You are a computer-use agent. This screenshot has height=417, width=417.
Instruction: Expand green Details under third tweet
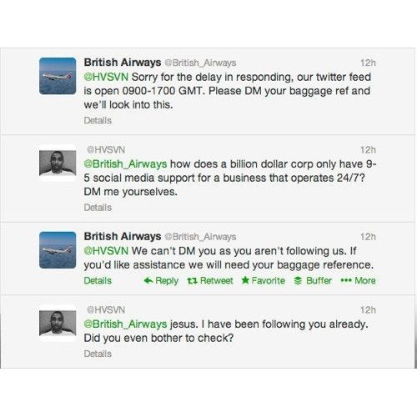98,280
